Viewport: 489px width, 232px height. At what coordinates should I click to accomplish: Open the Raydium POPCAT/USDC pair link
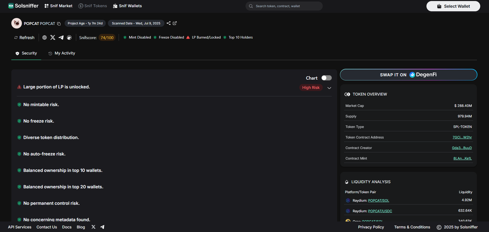coord(380,211)
